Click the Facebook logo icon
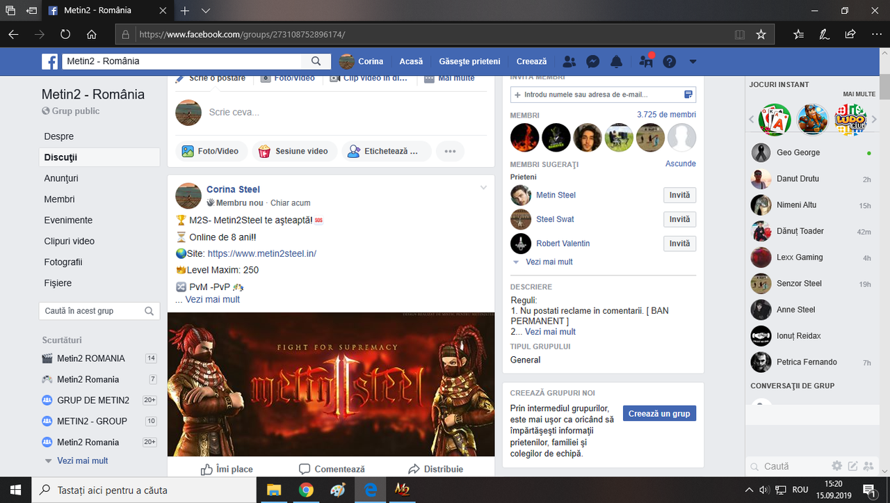This screenshot has width=890, height=503. [49, 61]
